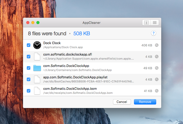Image resolution: width=183 pixels, height=124 pixels.
Task: Click the '8 files were found' heading
Action: pyautogui.click(x=47, y=33)
